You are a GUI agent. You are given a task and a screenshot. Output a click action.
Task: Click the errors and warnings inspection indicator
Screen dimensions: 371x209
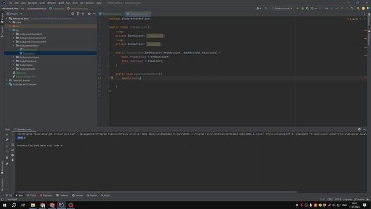353,19
